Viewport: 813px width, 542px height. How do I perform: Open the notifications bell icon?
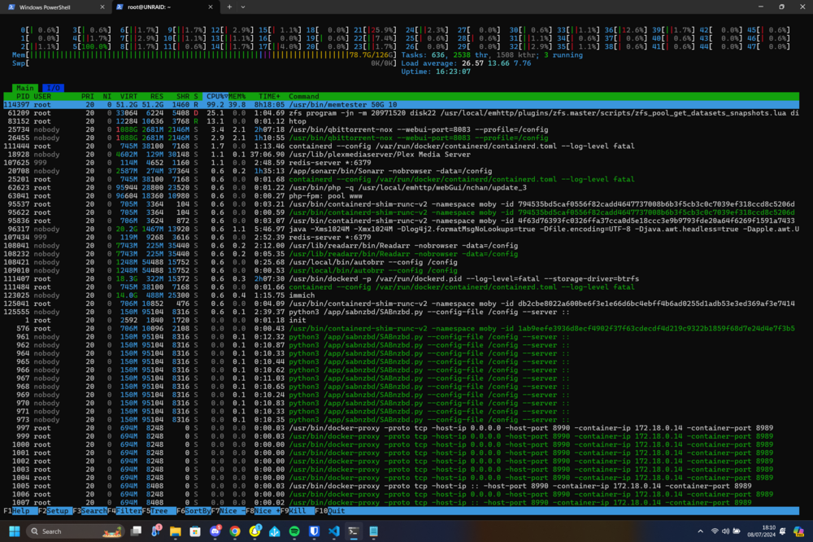pos(783,531)
